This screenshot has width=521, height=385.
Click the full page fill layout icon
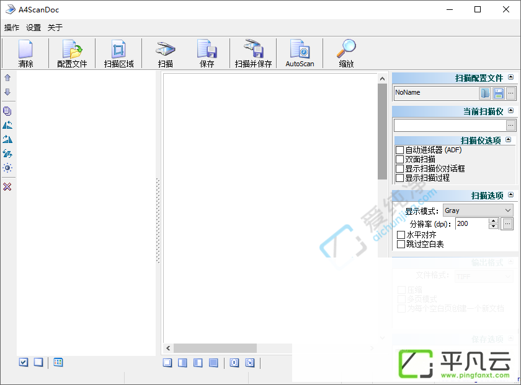(213, 363)
